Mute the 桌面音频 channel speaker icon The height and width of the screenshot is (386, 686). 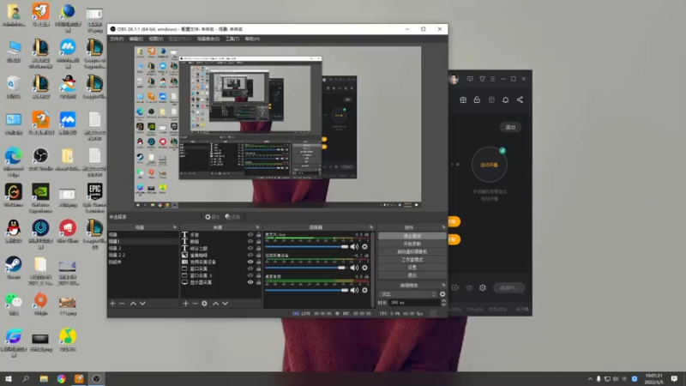354,290
